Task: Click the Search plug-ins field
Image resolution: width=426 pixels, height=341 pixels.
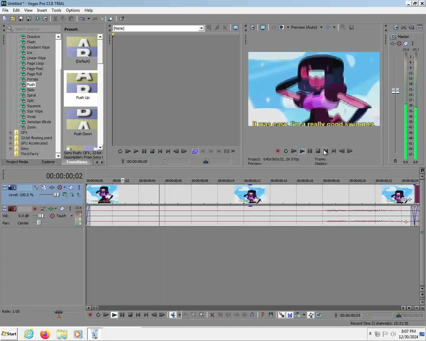Action: pyautogui.click(x=34, y=29)
